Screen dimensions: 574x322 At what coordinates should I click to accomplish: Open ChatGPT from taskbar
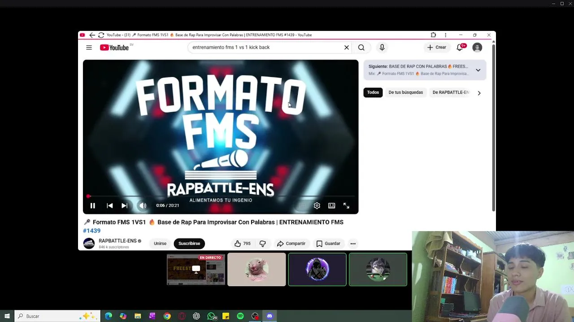coord(196,316)
